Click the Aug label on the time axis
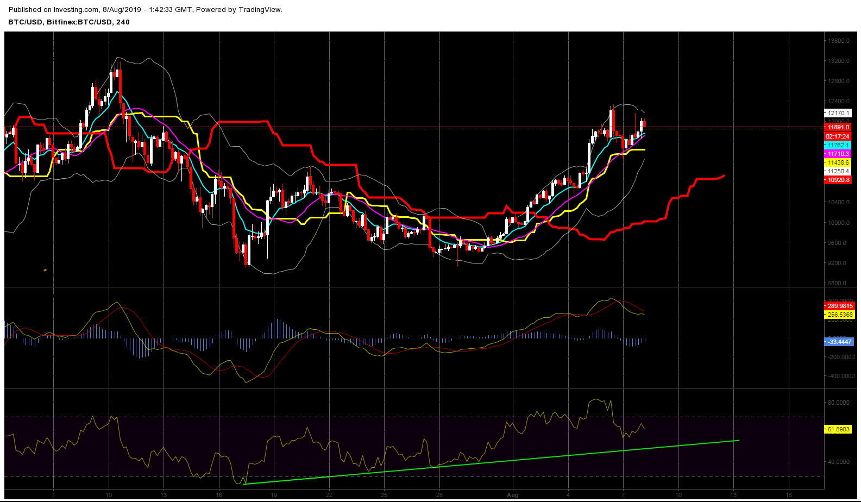Viewport: 861px width, 502px height. coord(513,495)
